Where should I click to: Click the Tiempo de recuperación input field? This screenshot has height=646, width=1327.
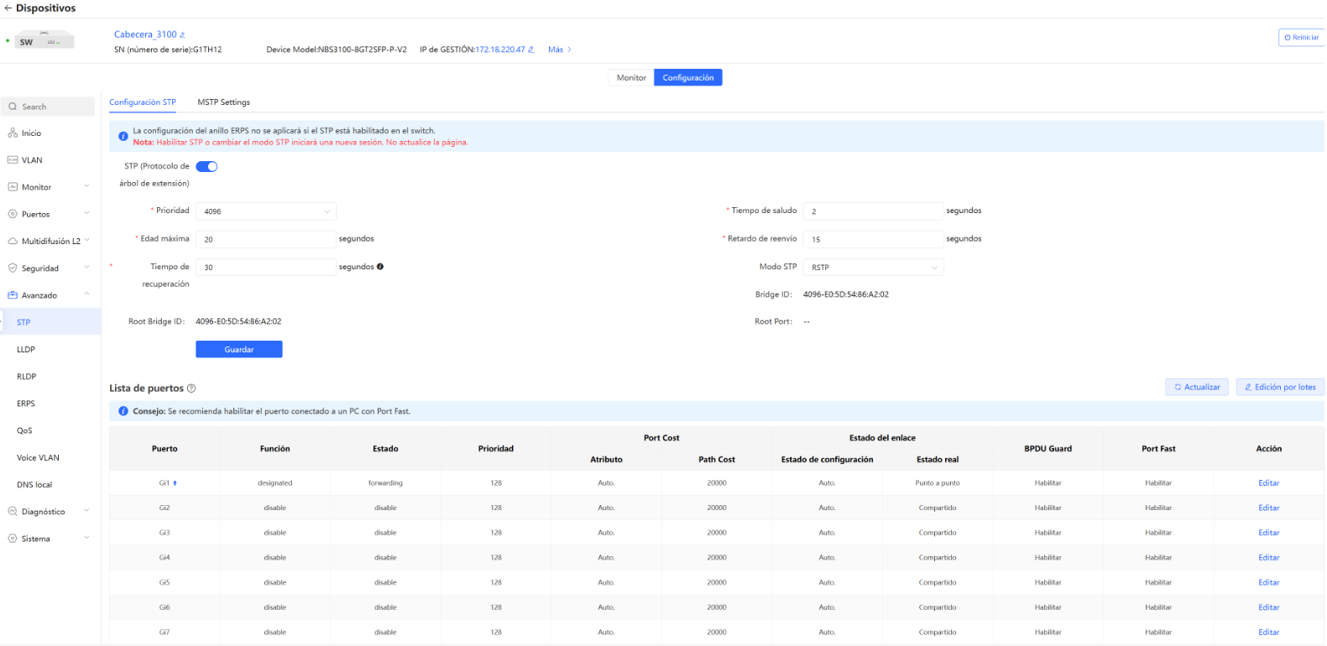click(266, 268)
